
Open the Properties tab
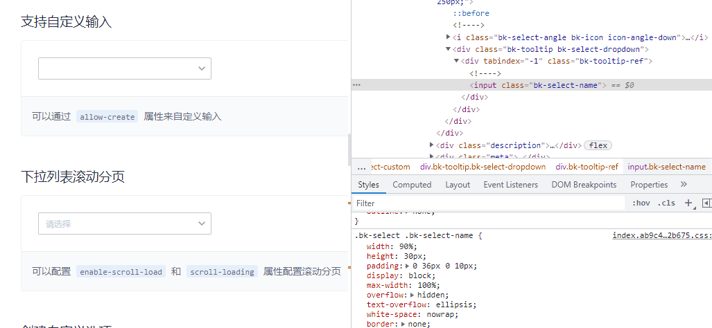tap(649, 184)
